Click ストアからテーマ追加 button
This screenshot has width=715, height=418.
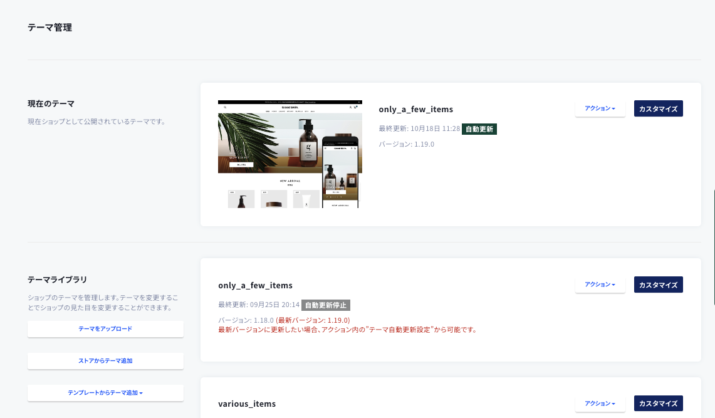(105, 360)
